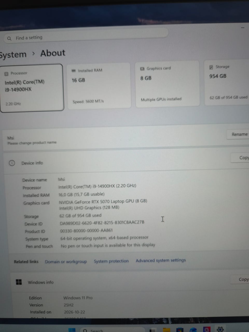
Task: Click the info circle icon beside Device info
Action: coord(12,163)
